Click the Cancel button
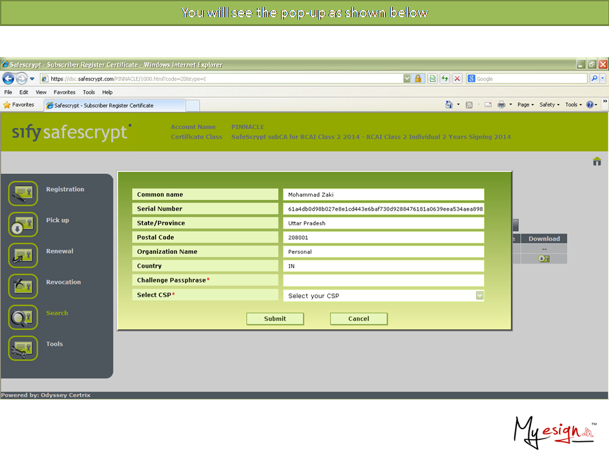The image size is (609, 457). 358,319
